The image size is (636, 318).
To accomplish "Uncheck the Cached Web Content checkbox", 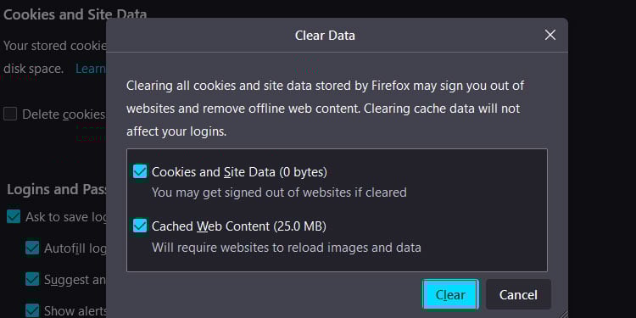I will (x=140, y=226).
